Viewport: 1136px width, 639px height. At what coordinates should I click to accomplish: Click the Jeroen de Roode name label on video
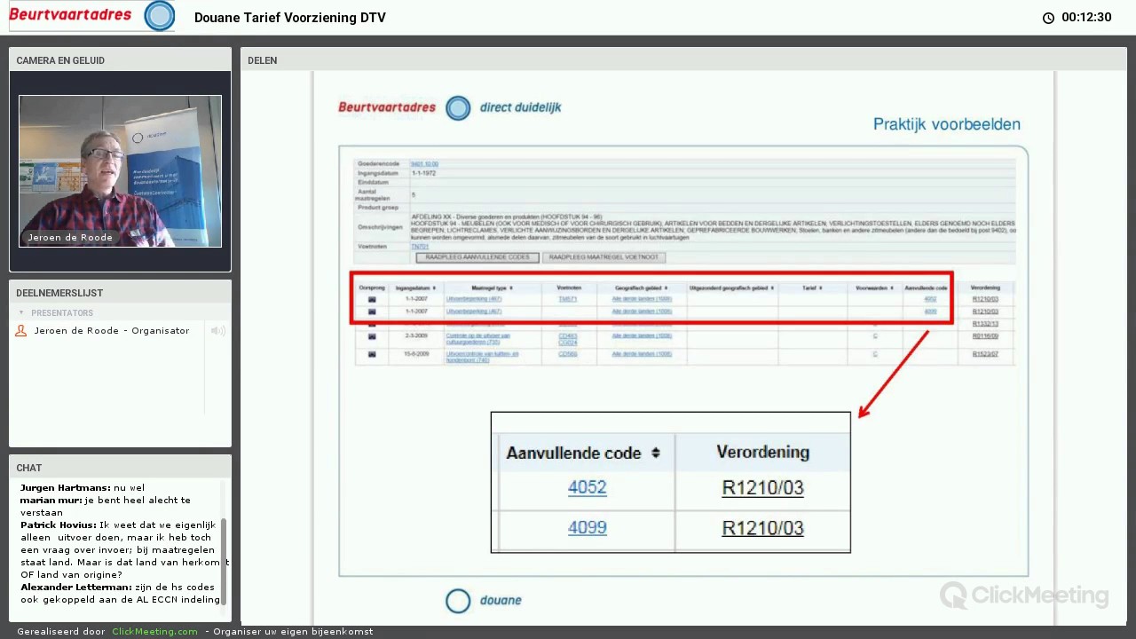click(x=70, y=238)
